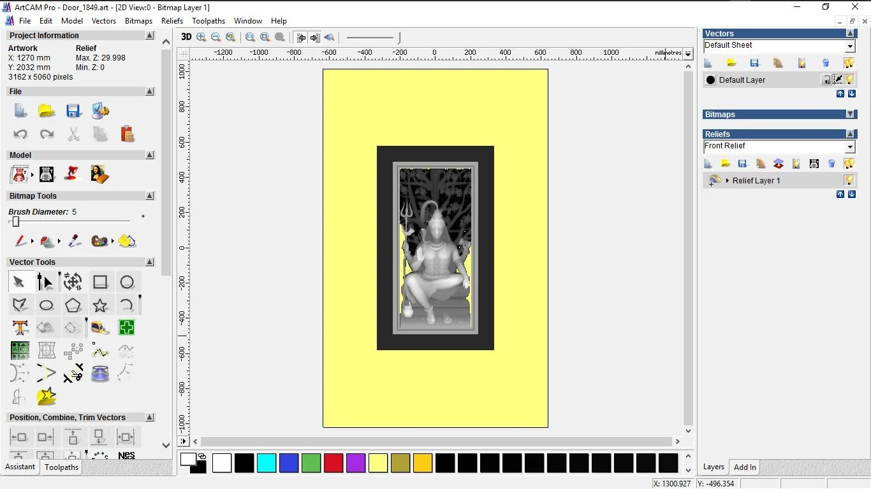The height and width of the screenshot is (489, 871).
Task: Toggle Default Layer visibility light bulb
Action: coord(849,80)
